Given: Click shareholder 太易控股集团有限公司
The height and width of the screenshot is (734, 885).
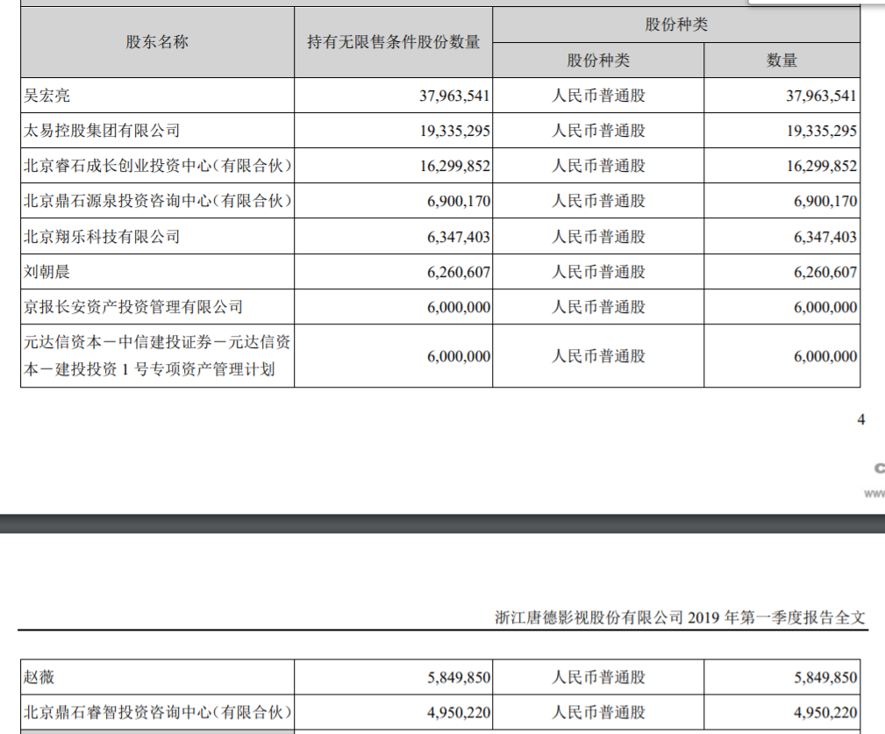Looking at the screenshot, I should 102,131.
